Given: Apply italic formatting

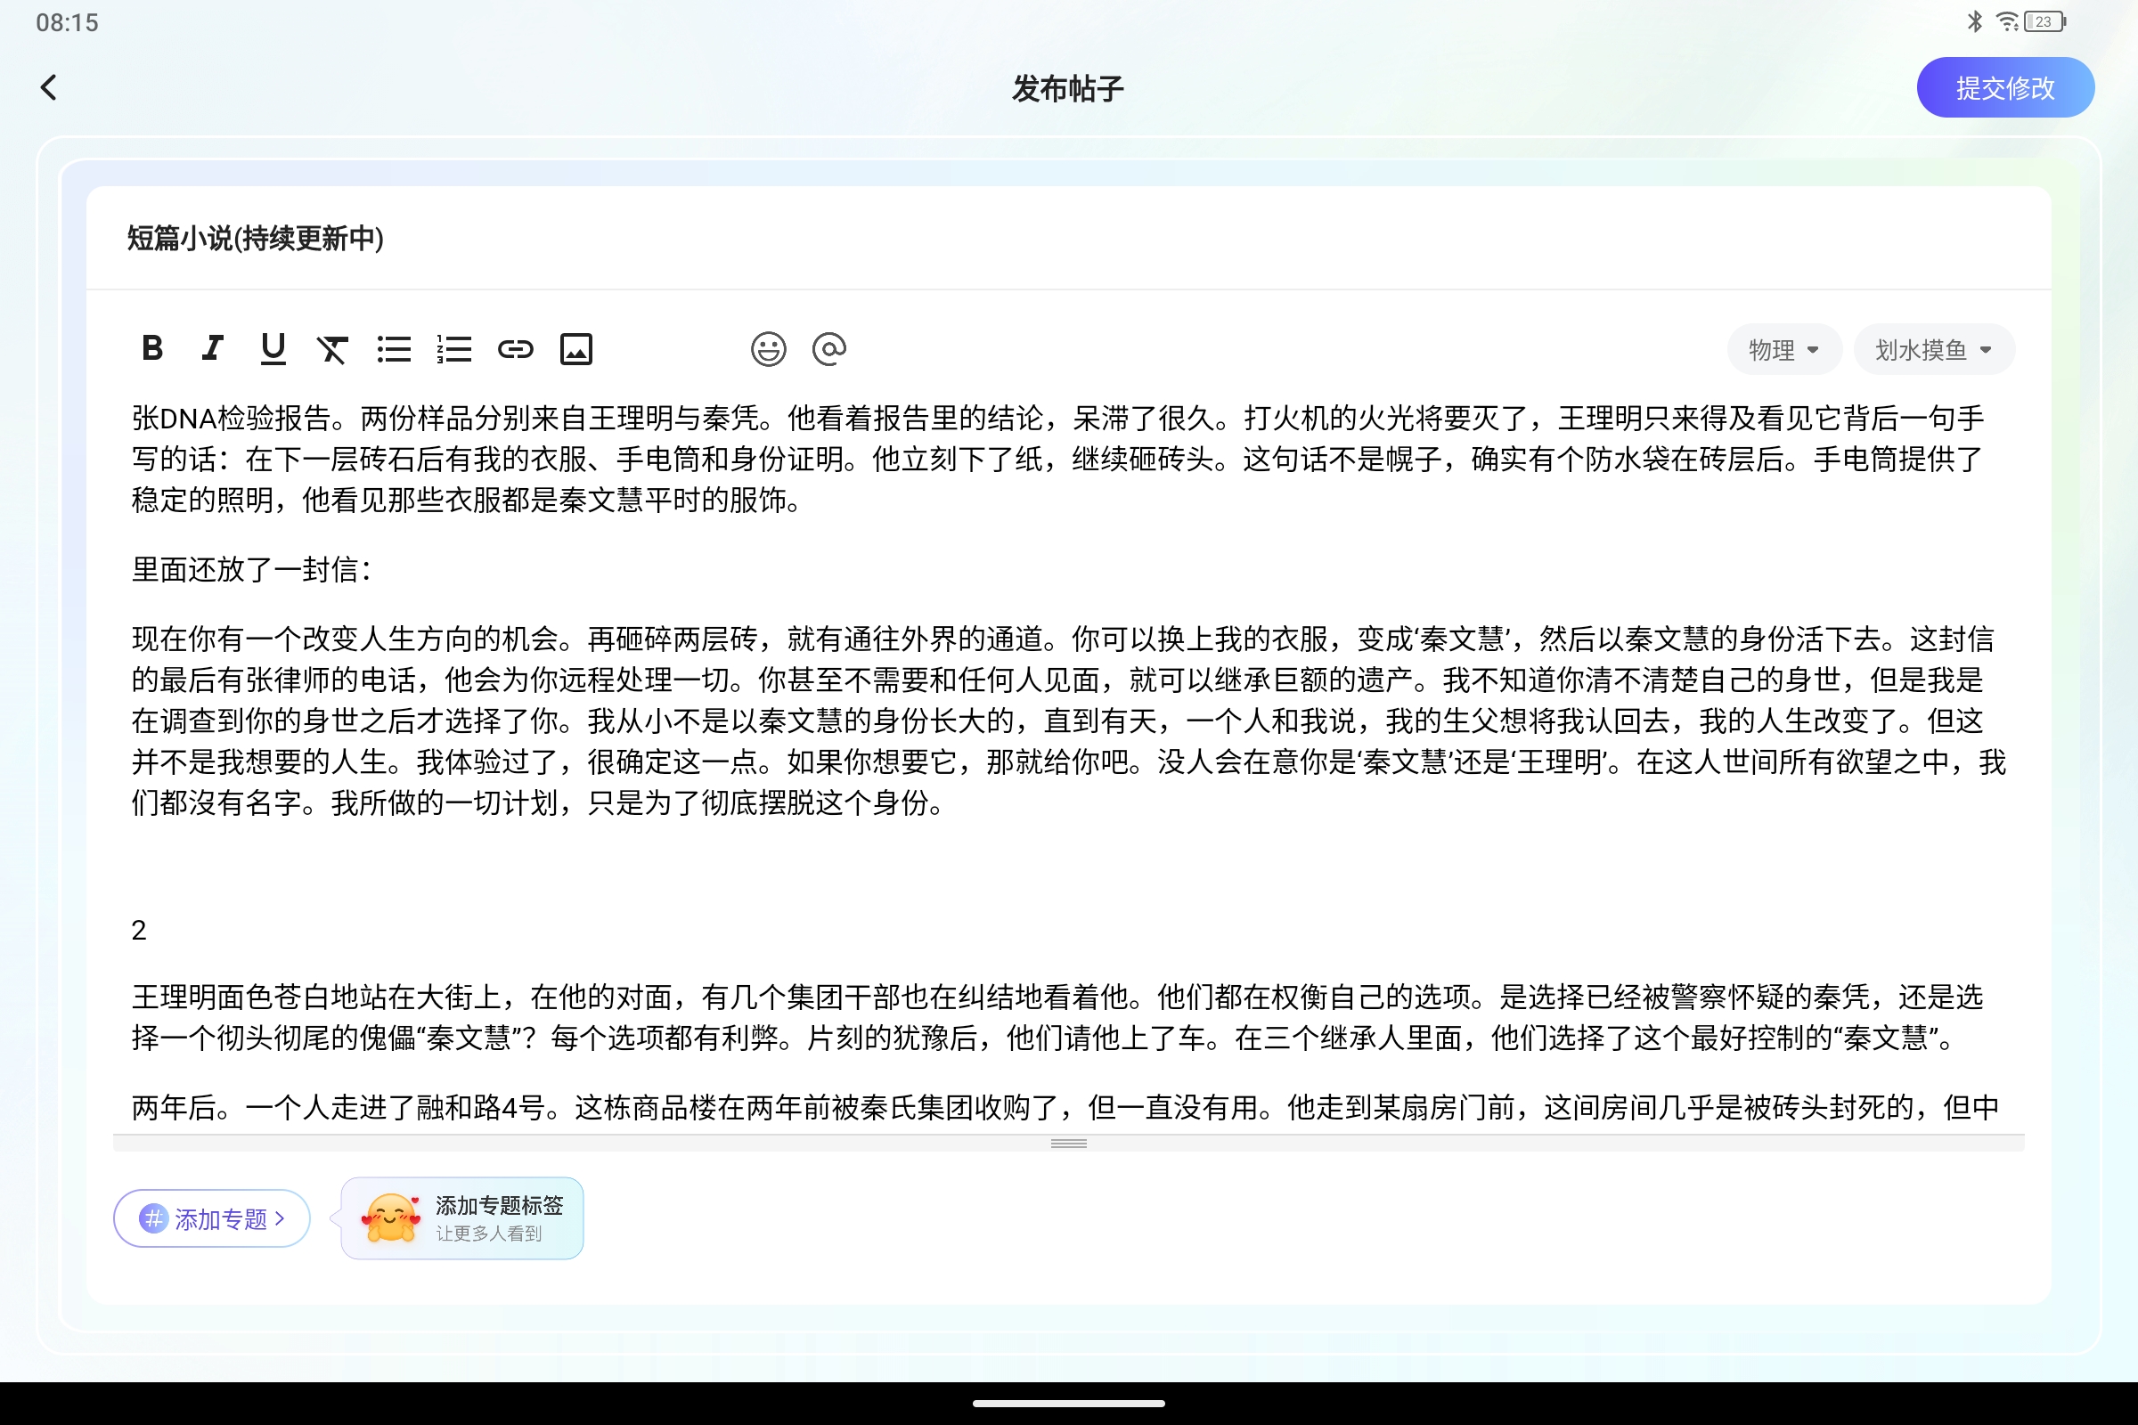Looking at the screenshot, I should click(x=212, y=348).
